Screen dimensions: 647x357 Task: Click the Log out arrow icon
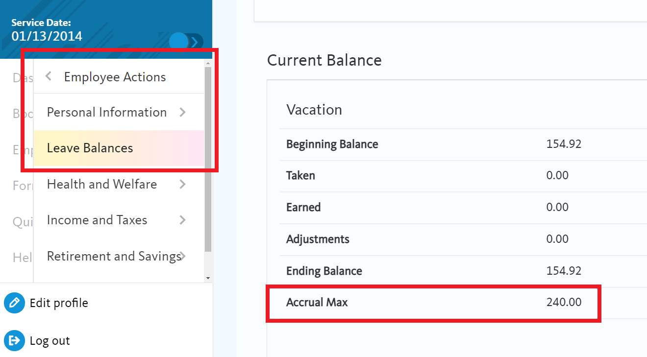click(x=14, y=341)
